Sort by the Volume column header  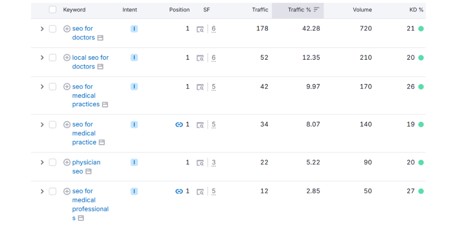[x=362, y=10]
